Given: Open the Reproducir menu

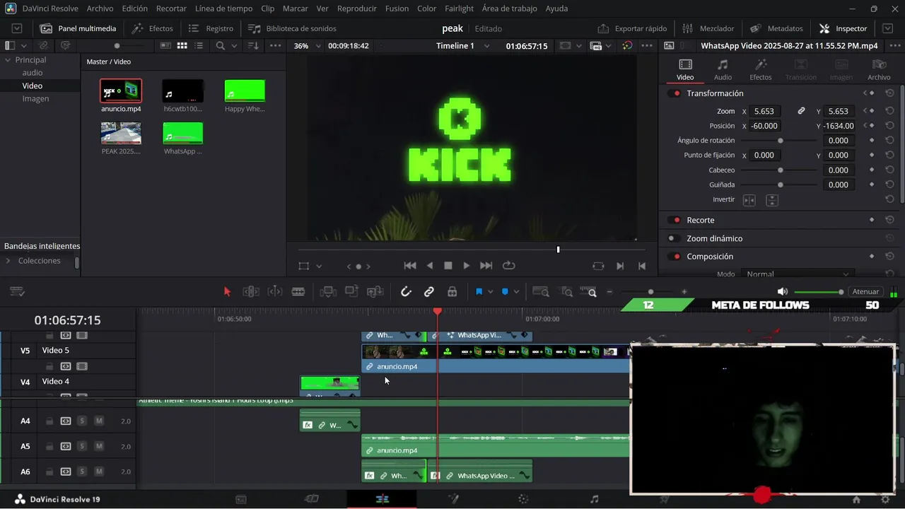Looking at the screenshot, I should point(357,8).
